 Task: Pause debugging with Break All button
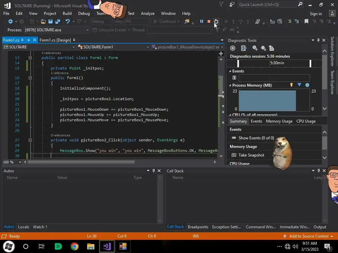202,21
